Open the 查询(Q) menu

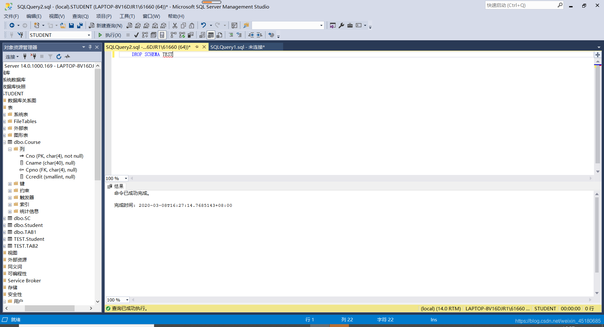(80, 16)
